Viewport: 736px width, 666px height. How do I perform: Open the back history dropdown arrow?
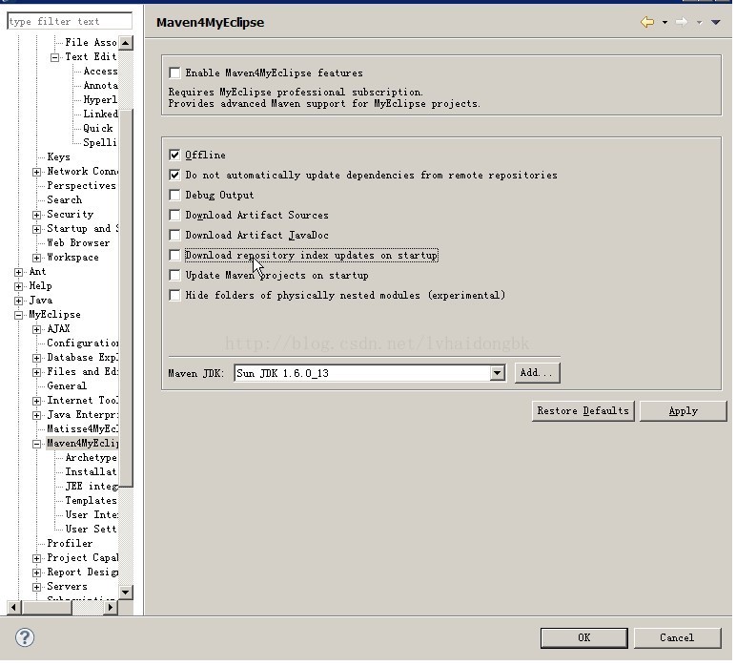(x=664, y=23)
